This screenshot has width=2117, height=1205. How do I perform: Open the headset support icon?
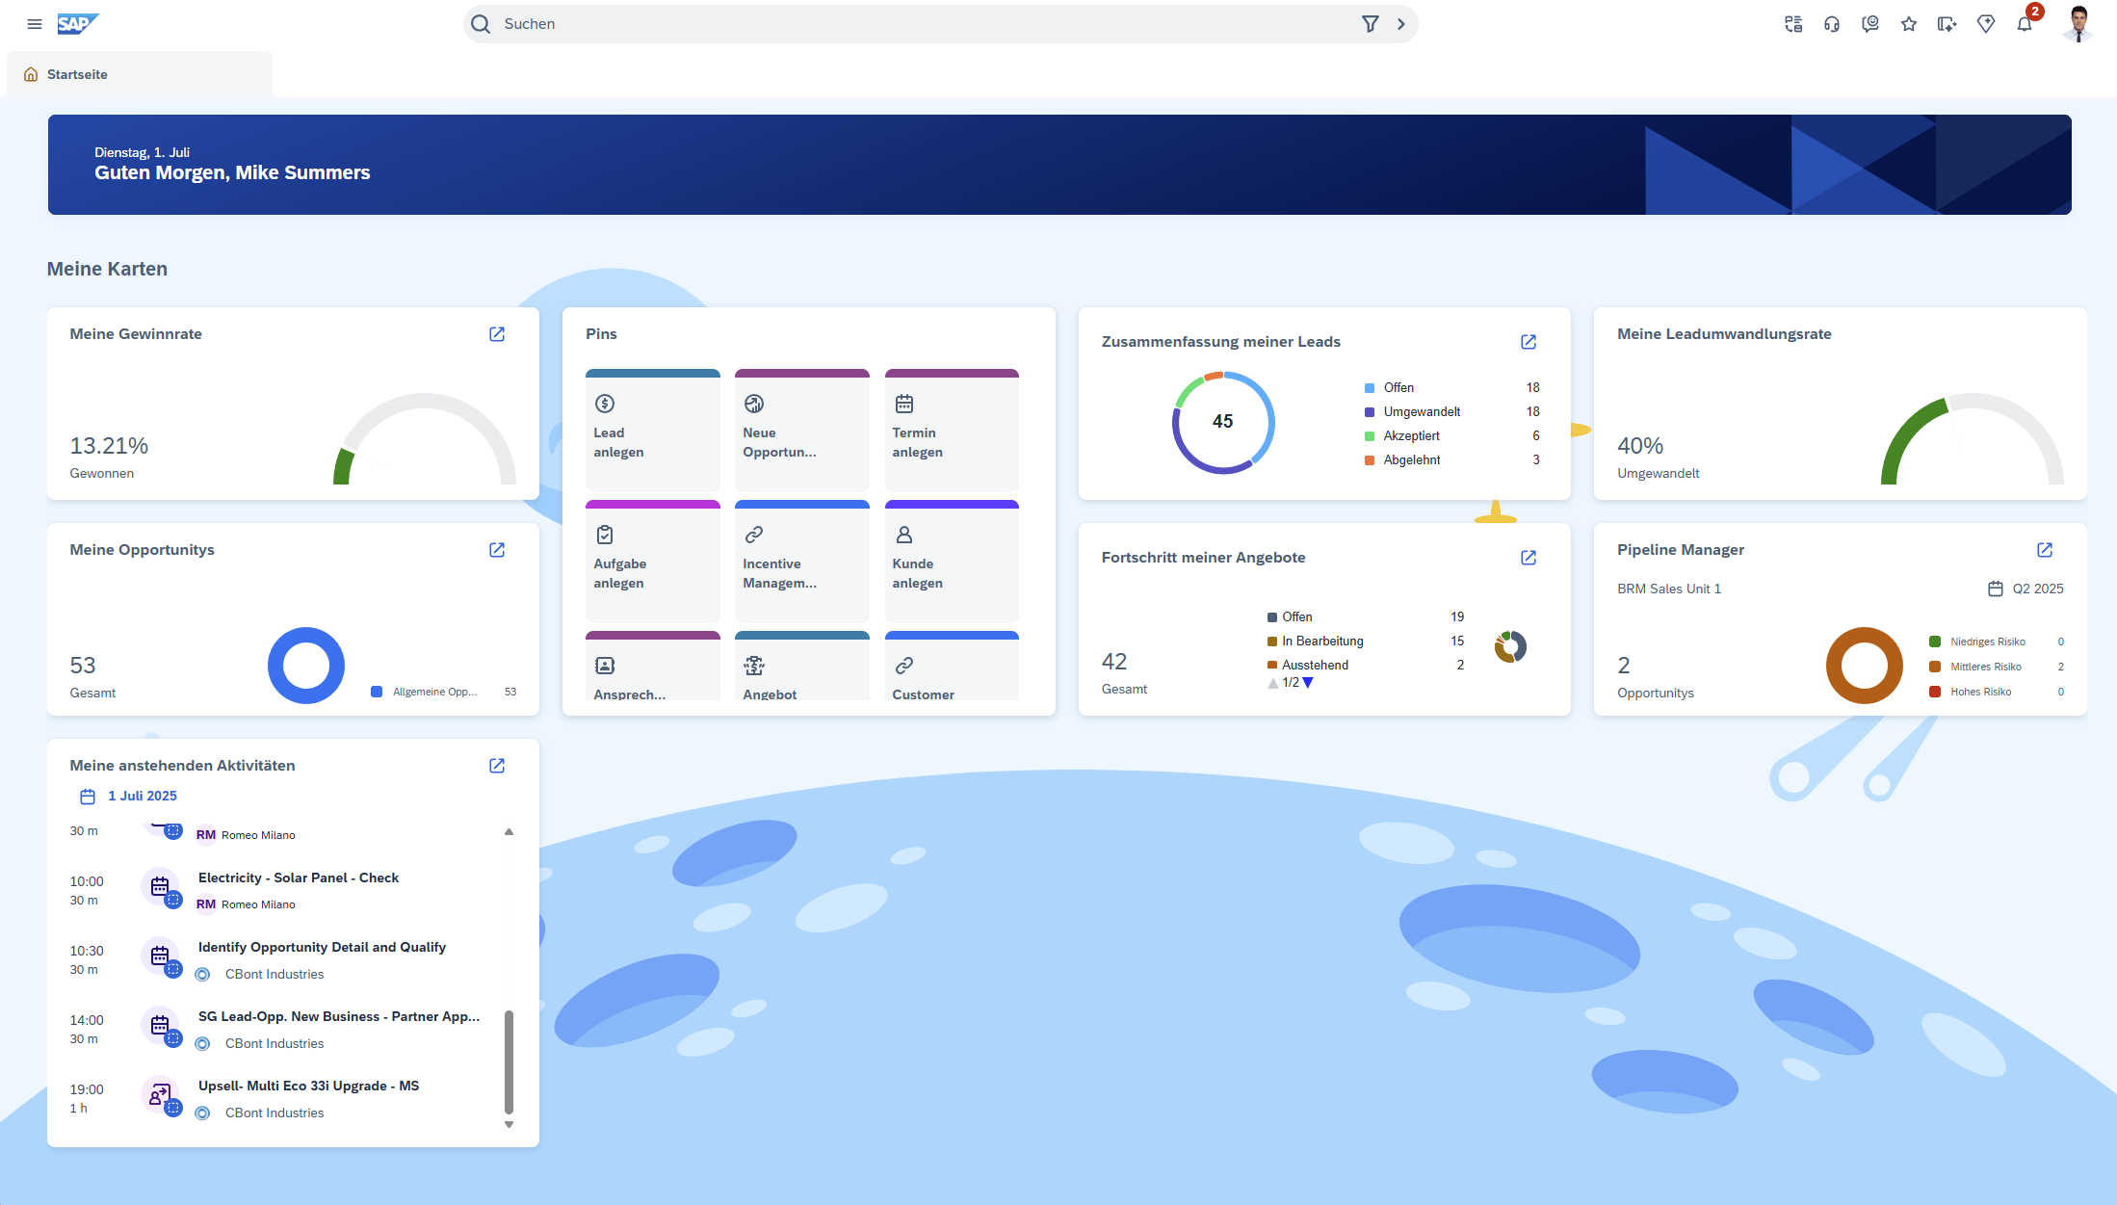pos(1832,24)
